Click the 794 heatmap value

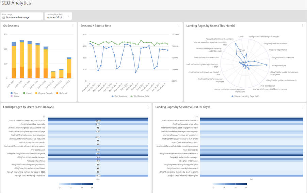tap(98, 154)
